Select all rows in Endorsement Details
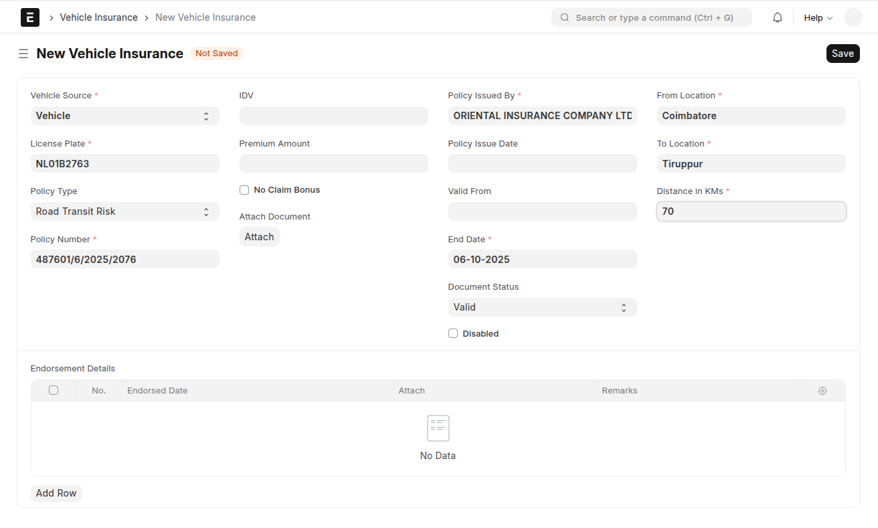Screen dimensions: 878x528 click(54, 390)
